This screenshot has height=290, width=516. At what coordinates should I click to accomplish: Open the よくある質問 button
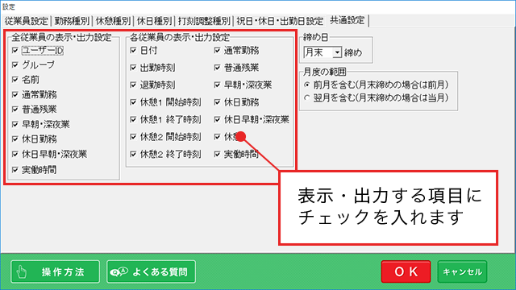click(151, 272)
